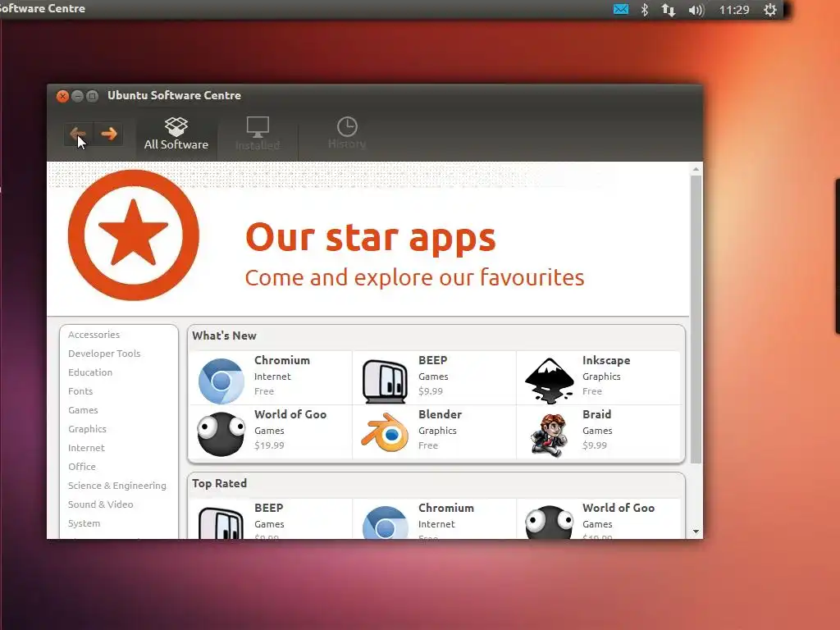This screenshot has height=630, width=840.
Task: Switch to the Installed tab
Action: click(257, 134)
